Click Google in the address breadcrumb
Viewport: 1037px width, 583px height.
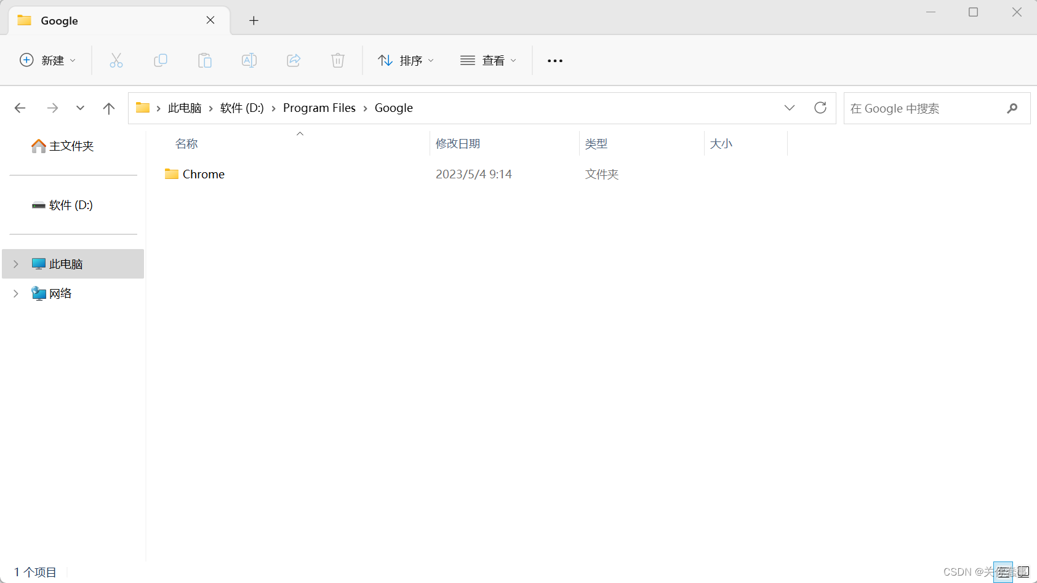394,108
